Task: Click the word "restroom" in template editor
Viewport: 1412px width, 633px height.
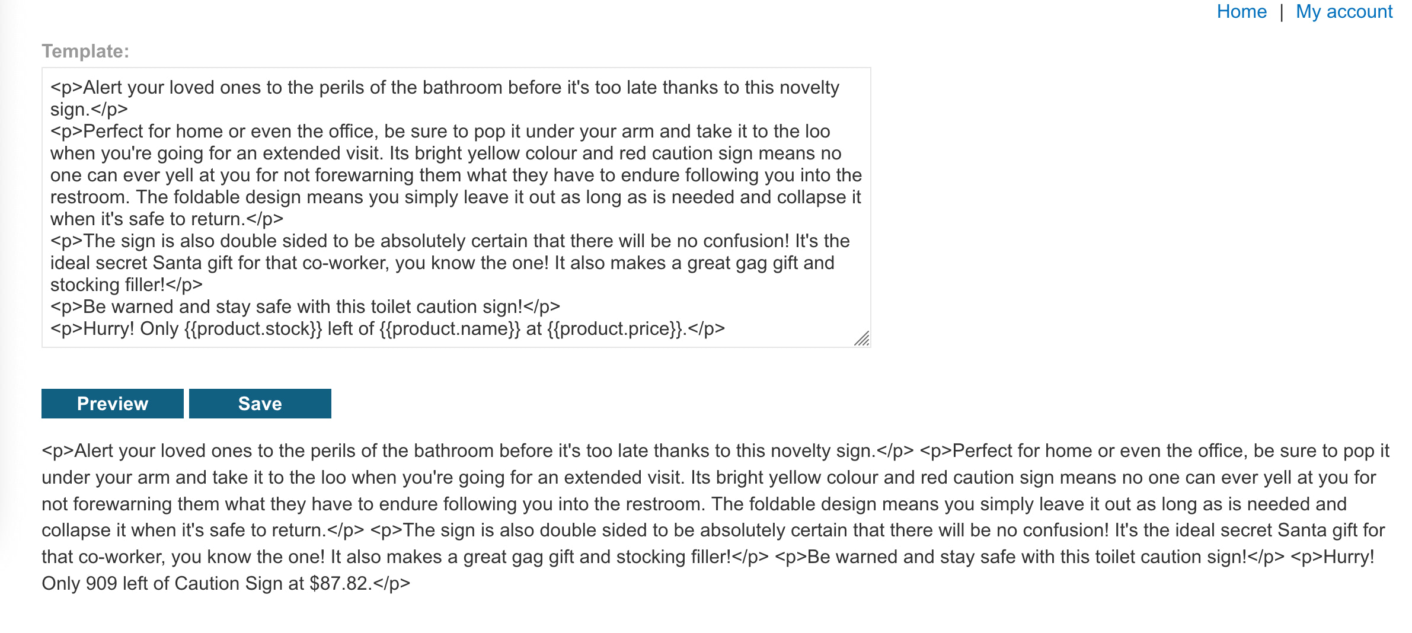Action: [87, 197]
